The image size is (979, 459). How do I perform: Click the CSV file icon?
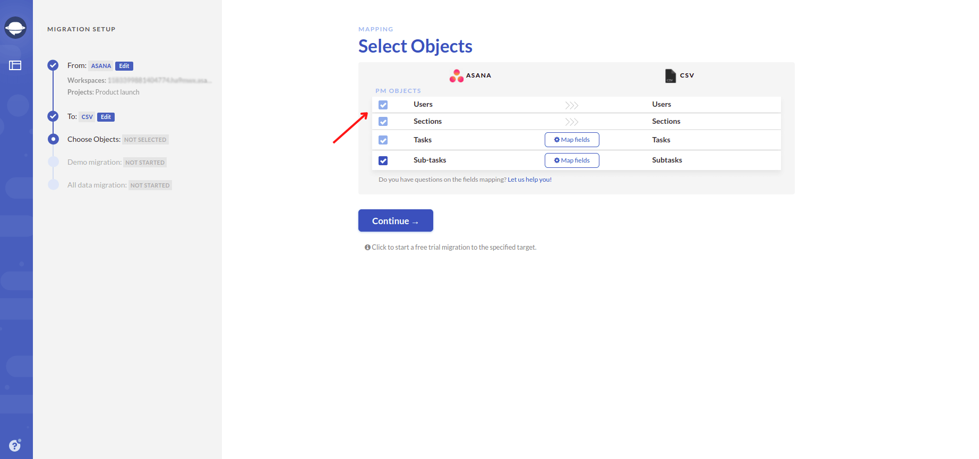(671, 76)
